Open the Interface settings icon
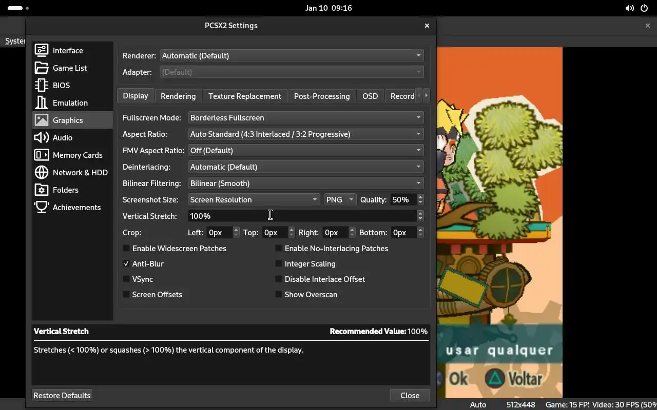 pos(42,50)
